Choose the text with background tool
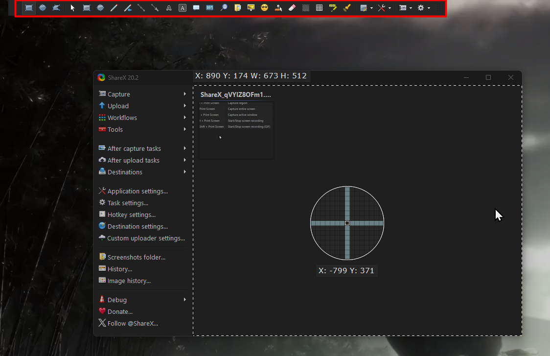 (183, 8)
